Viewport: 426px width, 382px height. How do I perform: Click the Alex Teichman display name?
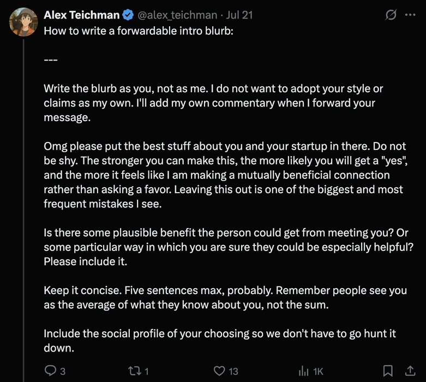coord(82,15)
